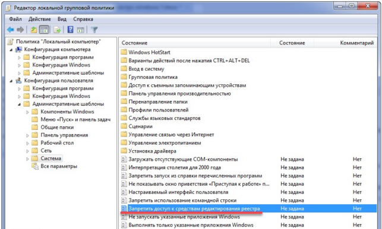Click the Filter funnel toolbar icon

click(x=94, y=30)
